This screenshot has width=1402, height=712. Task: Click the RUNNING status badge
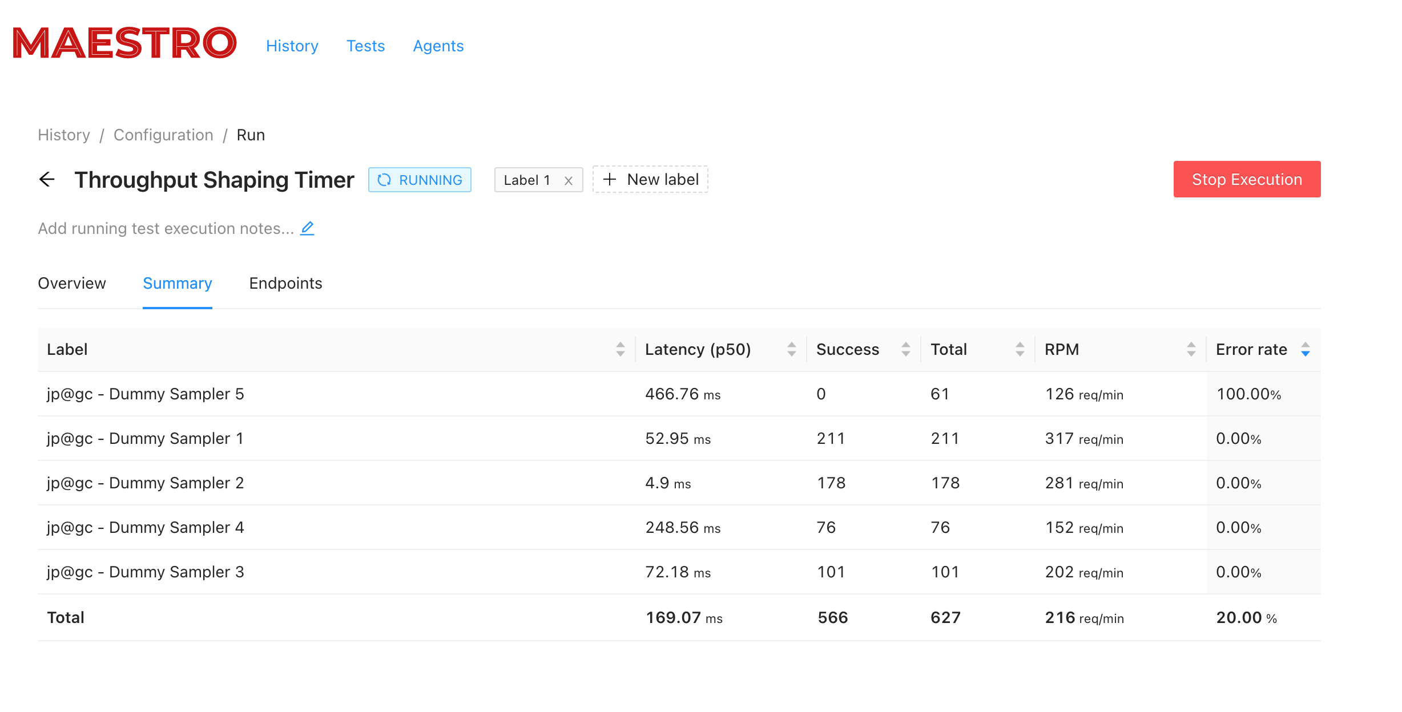click(420, 180)
